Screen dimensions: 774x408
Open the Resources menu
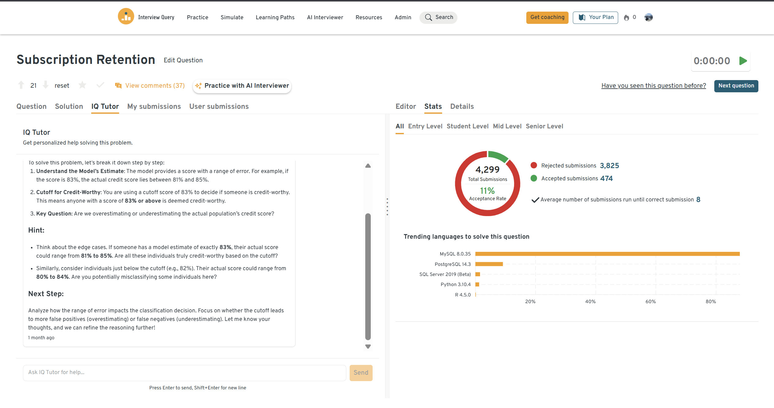point(369,17)
